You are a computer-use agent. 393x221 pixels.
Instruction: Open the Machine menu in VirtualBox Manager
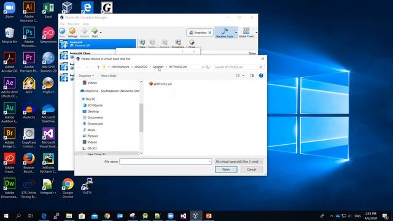(x=74, y=24)
